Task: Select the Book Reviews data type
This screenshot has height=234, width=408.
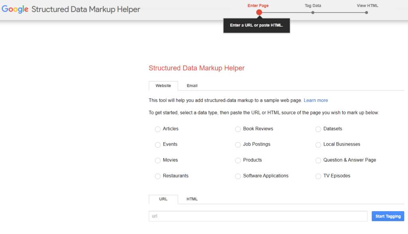Action: [238, 129]
